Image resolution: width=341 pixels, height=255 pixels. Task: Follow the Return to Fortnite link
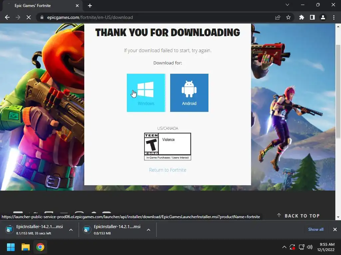[168, 170]
